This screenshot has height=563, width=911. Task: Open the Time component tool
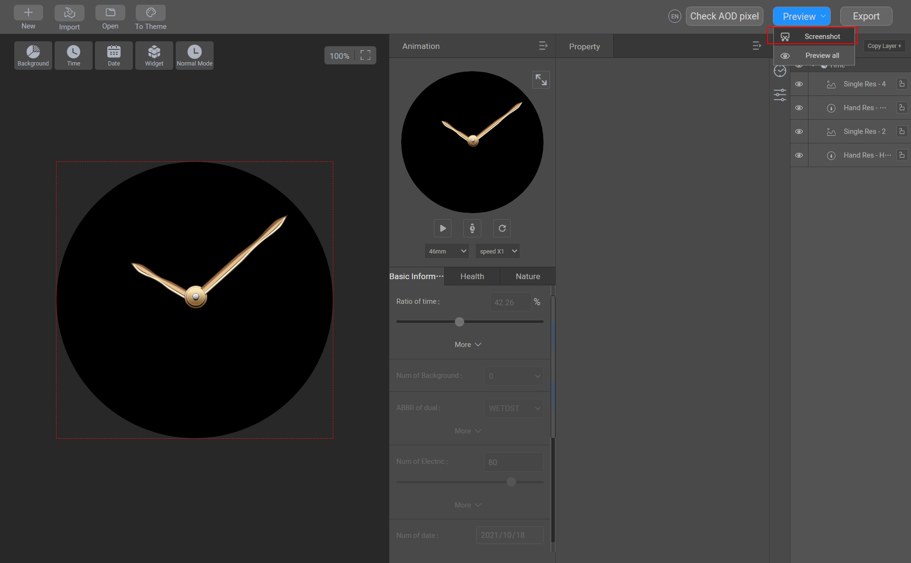73,55
